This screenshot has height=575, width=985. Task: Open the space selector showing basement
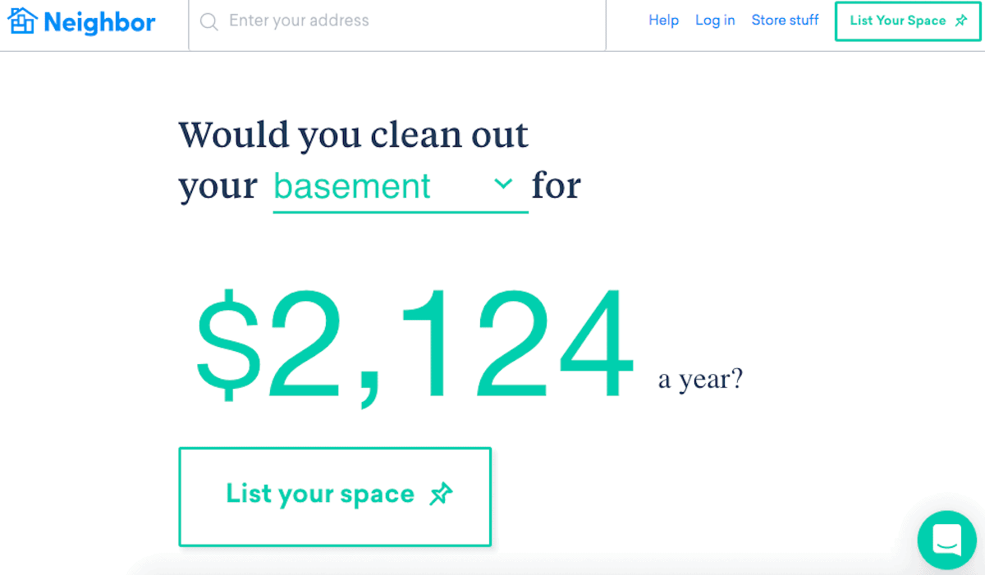click(x=400, y=186)
